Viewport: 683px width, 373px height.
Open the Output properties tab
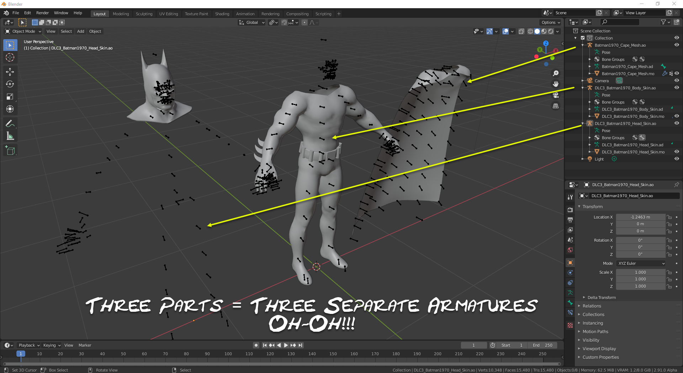(x=570, y=220)
